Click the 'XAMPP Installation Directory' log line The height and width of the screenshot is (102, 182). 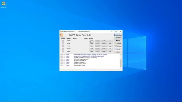[85, 58]
